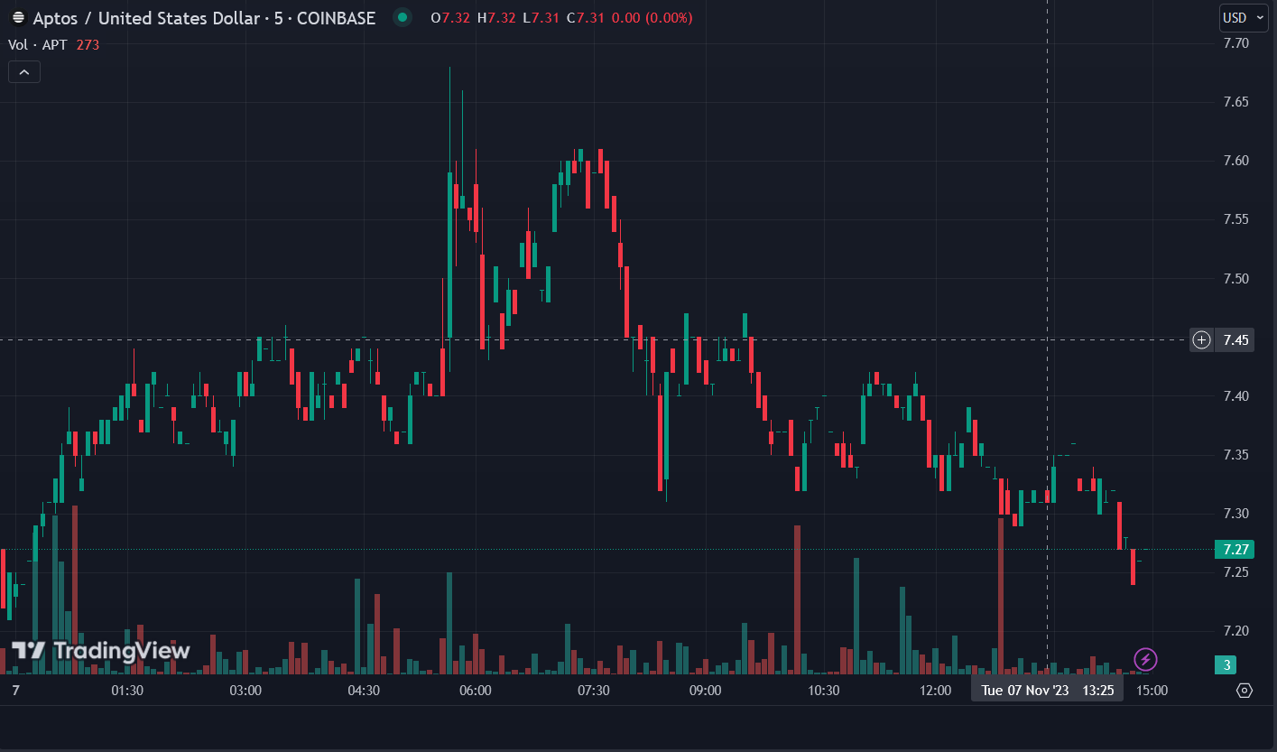Open the Aptos / United States Dollar symbol title

click(204, 17)
